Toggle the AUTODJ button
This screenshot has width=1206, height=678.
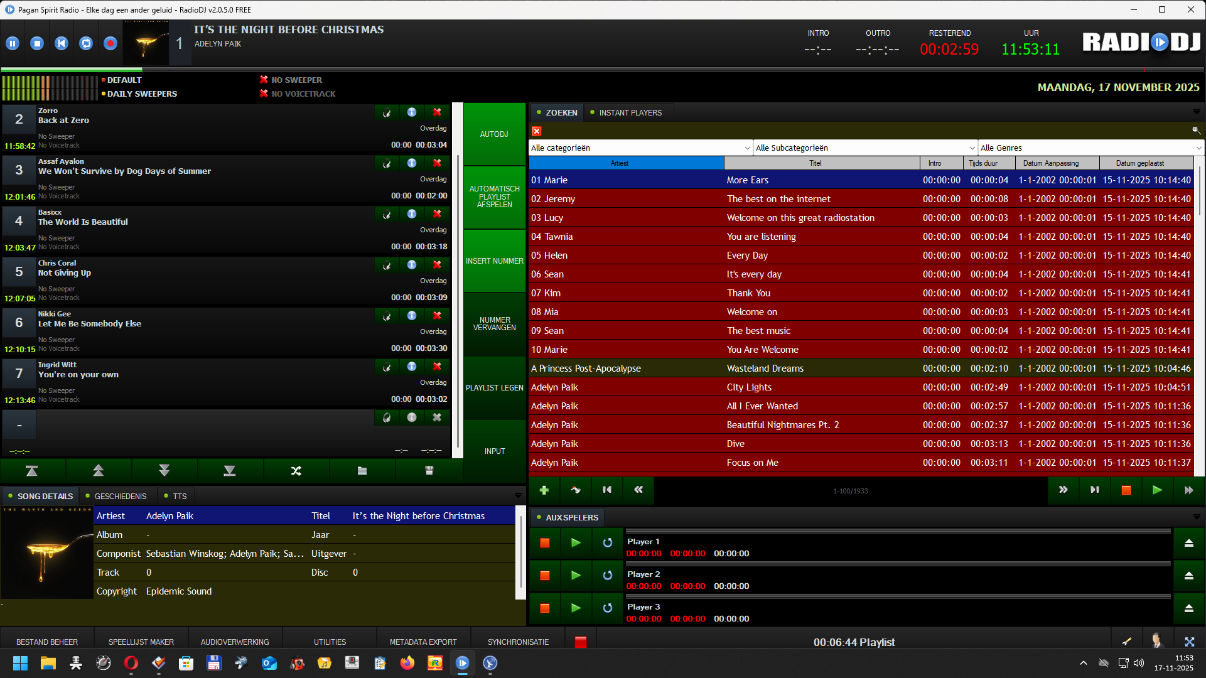pyautogui.click(x=494, y=134)
